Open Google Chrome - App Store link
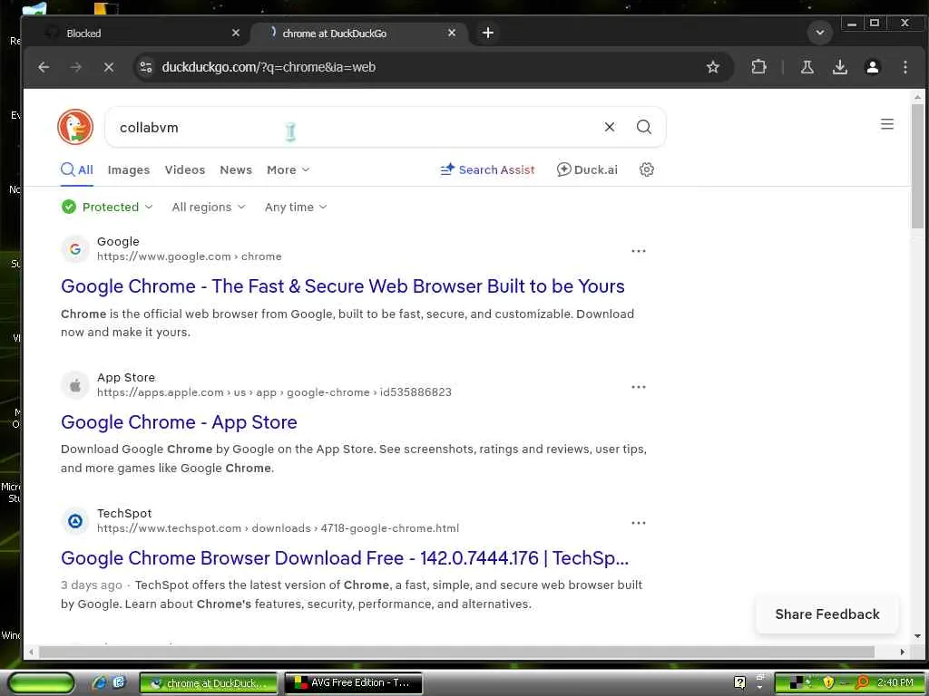 pyautogui.click(x=179, y=422)
